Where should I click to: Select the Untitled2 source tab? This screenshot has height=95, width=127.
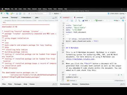pyautogui.click(x=80, y=17)
